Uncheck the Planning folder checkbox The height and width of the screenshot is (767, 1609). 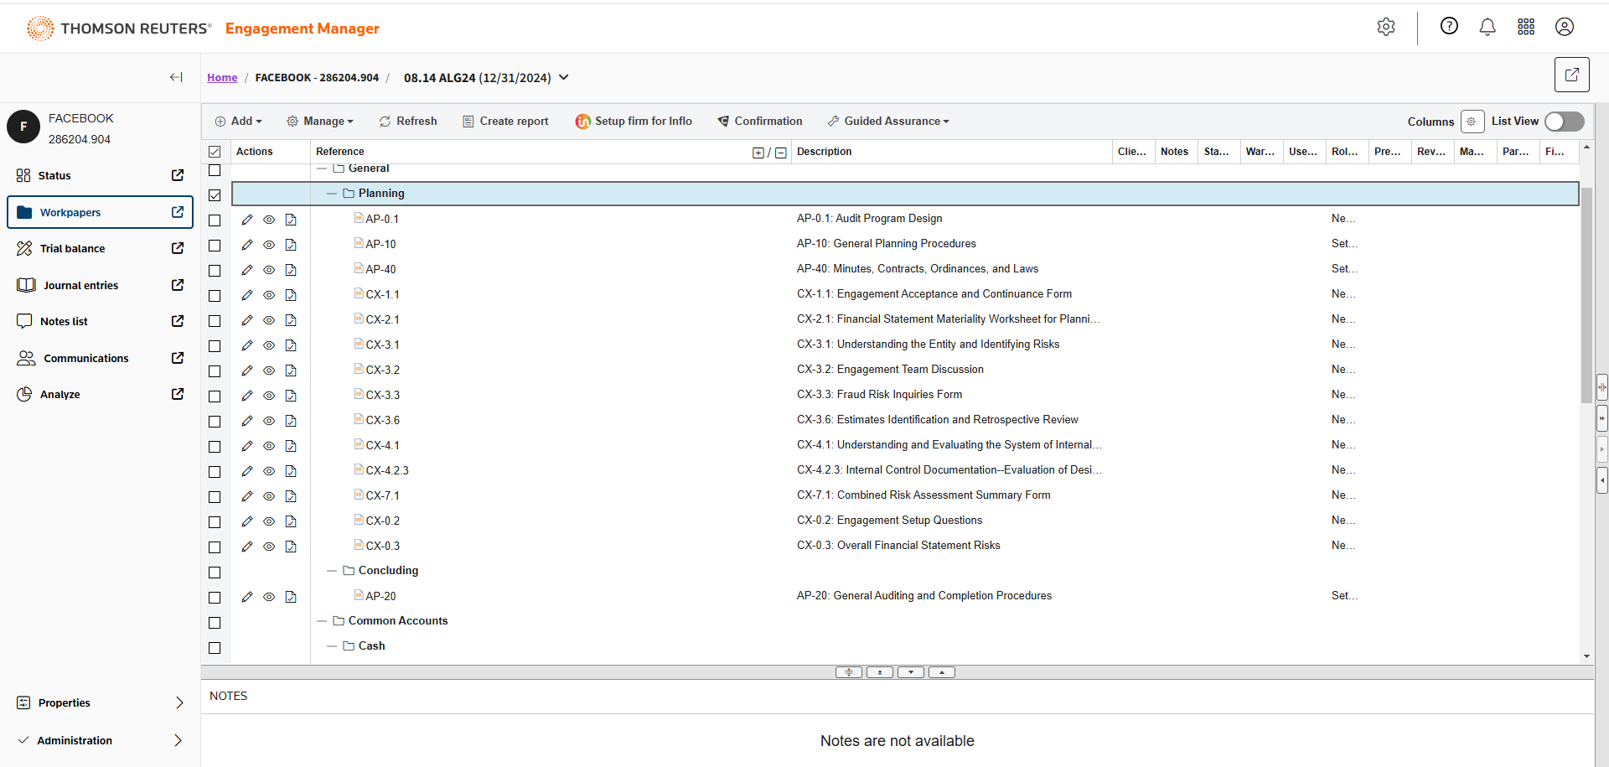(x=215, y=194)
